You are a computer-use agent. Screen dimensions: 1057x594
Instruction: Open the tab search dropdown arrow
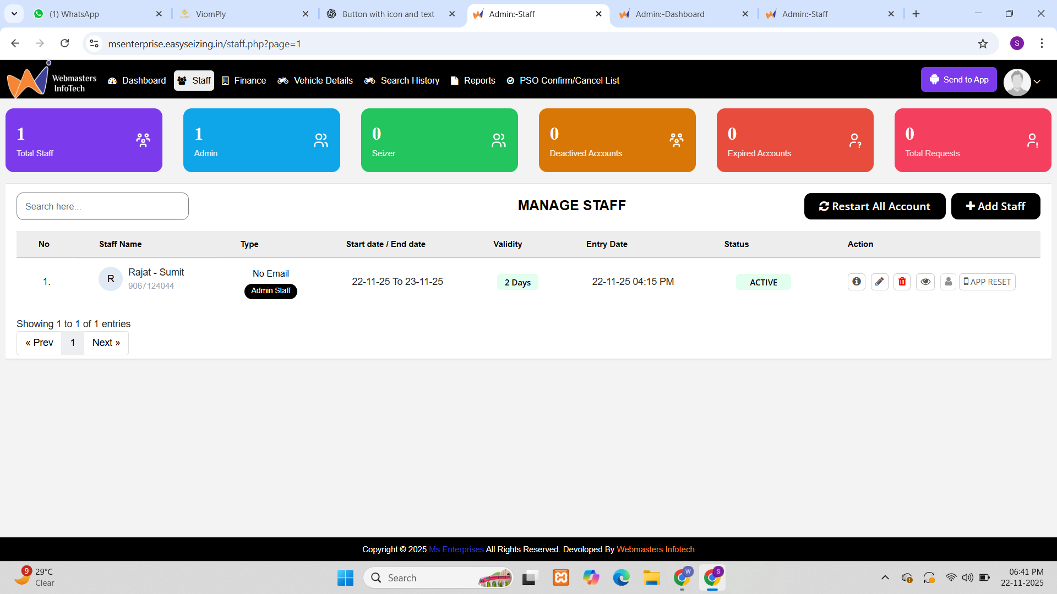point(14,14)
